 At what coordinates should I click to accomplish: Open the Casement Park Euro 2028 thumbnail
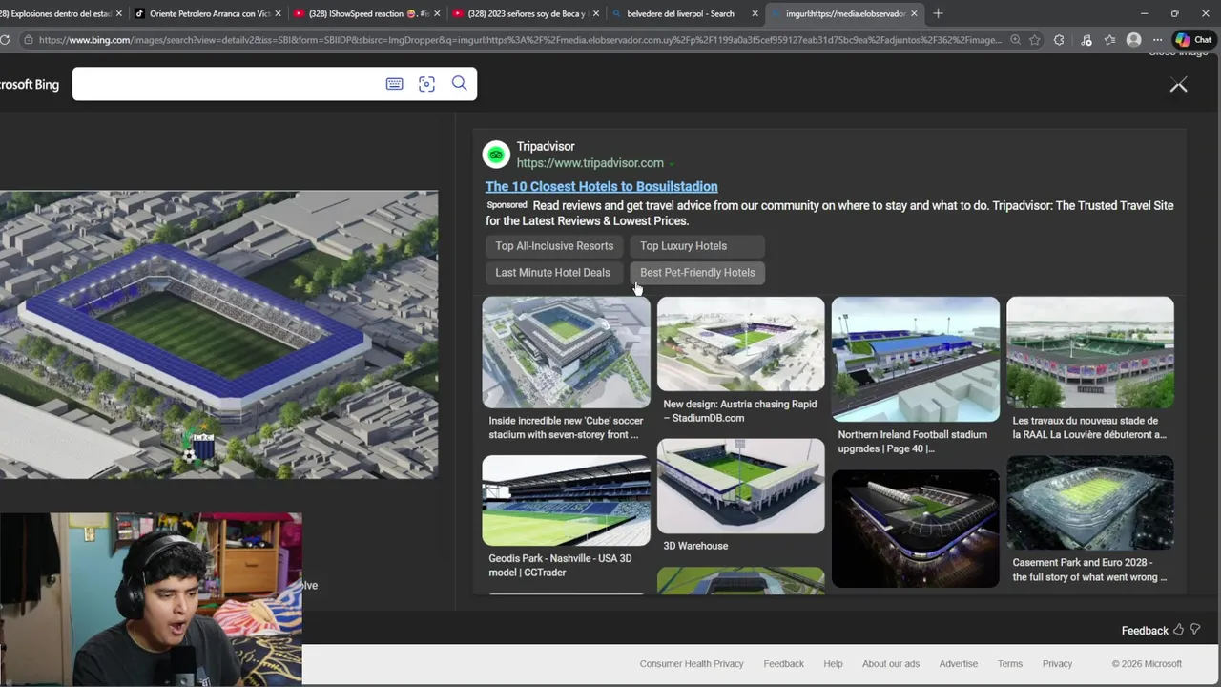[1089, 502]
